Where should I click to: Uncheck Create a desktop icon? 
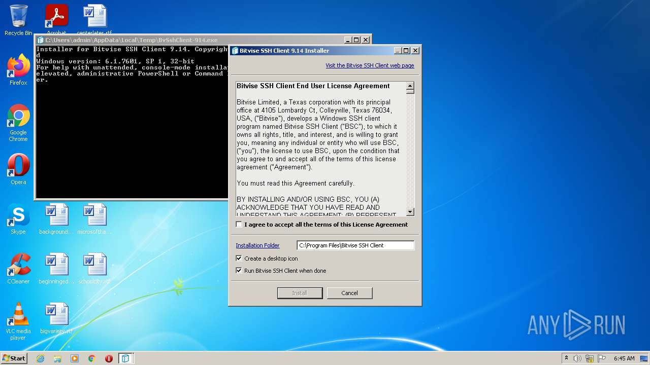click(239, 259)
